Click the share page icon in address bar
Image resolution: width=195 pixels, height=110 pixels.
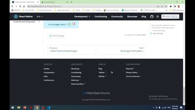[162, 6]
